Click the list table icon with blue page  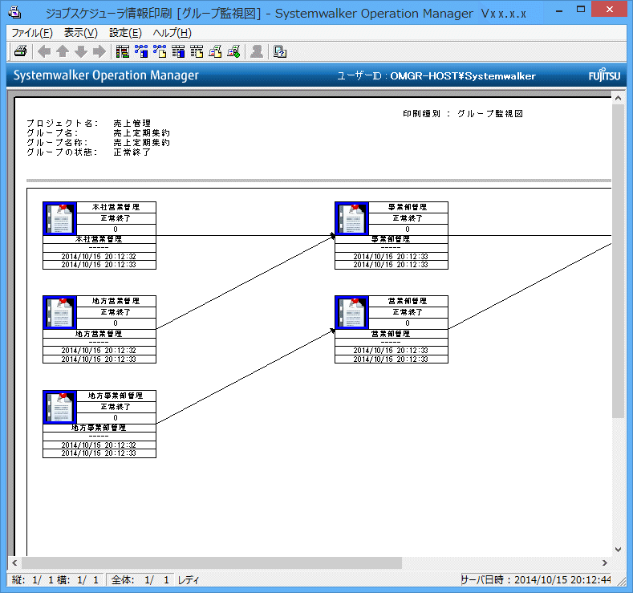click(178, 51)
